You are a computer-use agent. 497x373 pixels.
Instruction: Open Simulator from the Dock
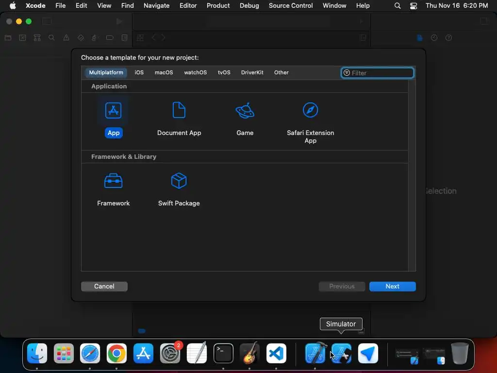pyautogui.click(x=341, y=353)
